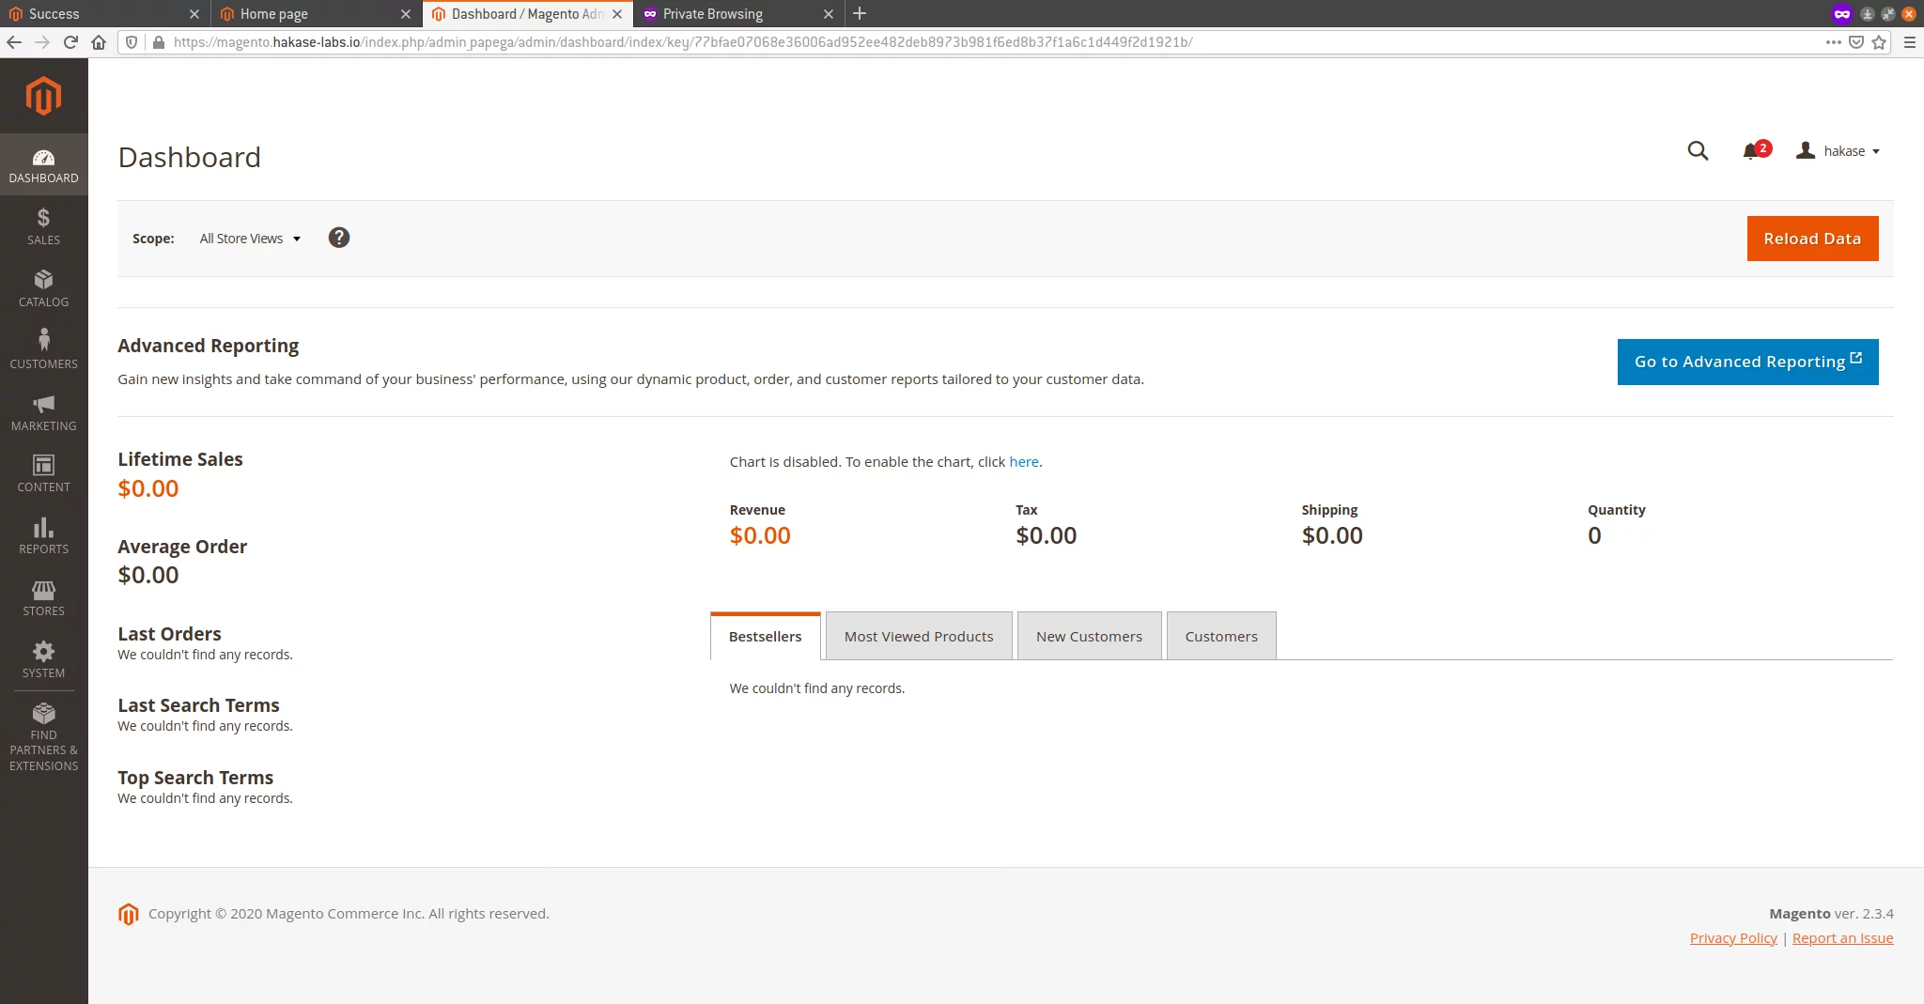Switch to New Customers tab
Image resolution: width=1924 pixels, height=1004 pixels.
[1090, 636]
